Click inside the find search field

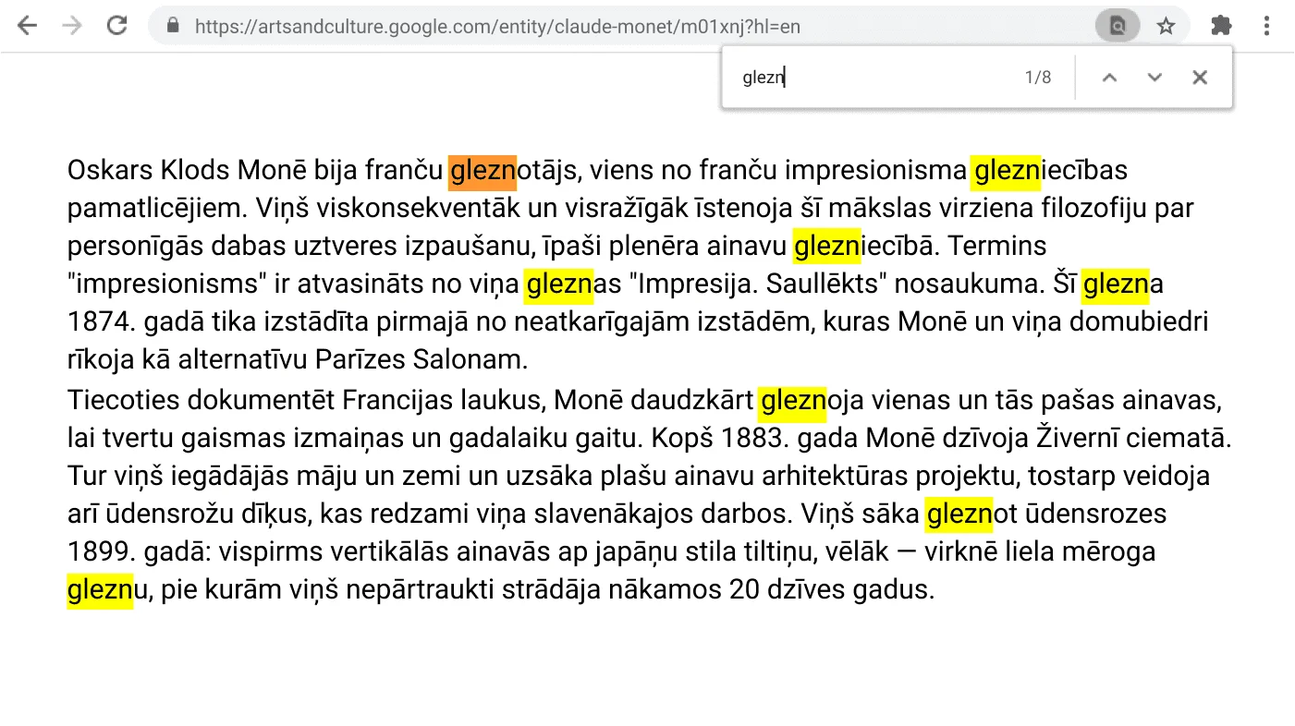[832, 77]
